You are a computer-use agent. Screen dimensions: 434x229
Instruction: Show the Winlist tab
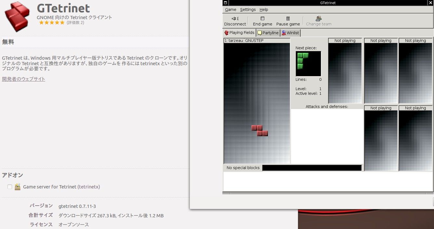tap(291, 33)
